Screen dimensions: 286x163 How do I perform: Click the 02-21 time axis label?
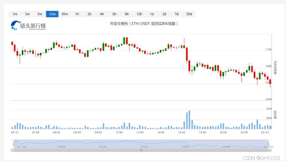(15, 132)
